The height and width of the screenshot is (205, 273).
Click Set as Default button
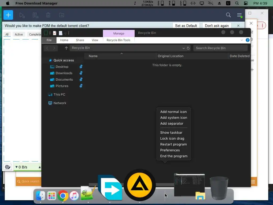(x=186, y=26)
